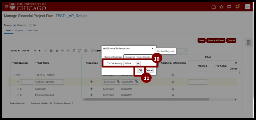
Task: Open the AA user profile menu
Action: tap(248, 7)
